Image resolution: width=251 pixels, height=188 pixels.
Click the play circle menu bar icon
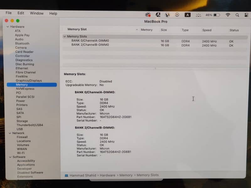[x=177, y=15]
